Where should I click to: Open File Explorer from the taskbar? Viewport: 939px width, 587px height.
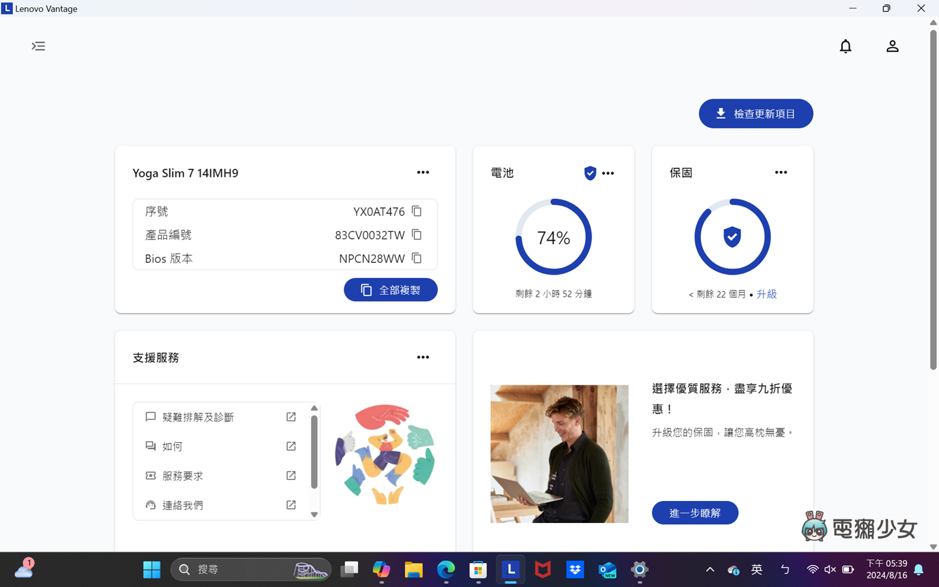(x=413, y=569)
